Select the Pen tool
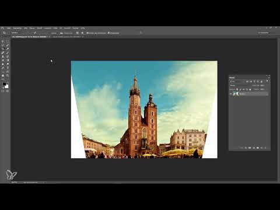280x210 pixels. [3, 68]
